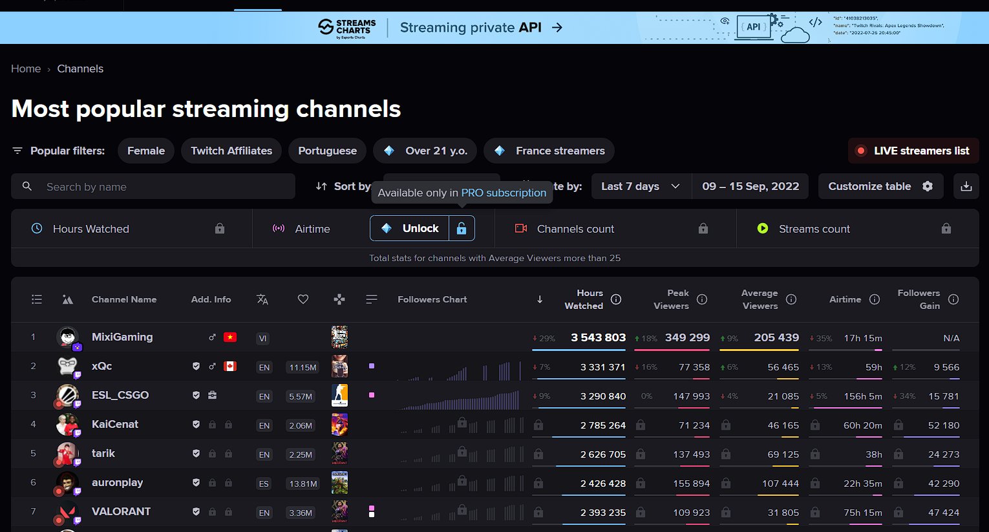The height and width of the screenshot is (532, 989).
Task: Toggle the Portuguese streamers filter
Action: click(327, 150)
